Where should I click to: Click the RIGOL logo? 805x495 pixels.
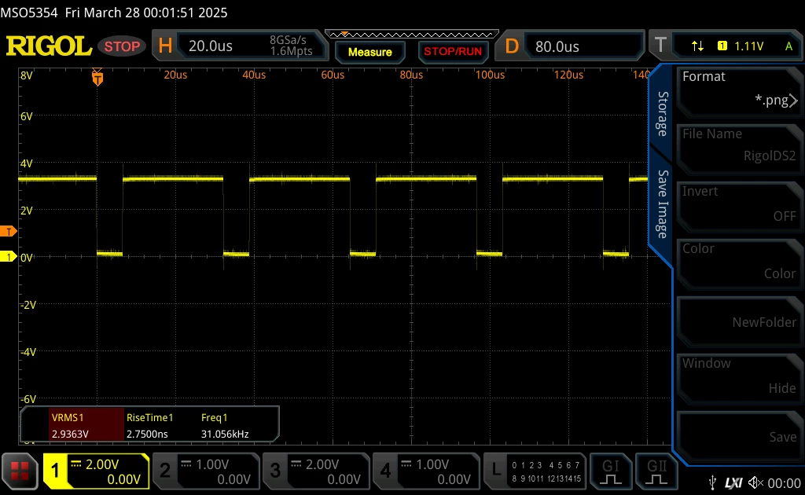coord(49,46)
